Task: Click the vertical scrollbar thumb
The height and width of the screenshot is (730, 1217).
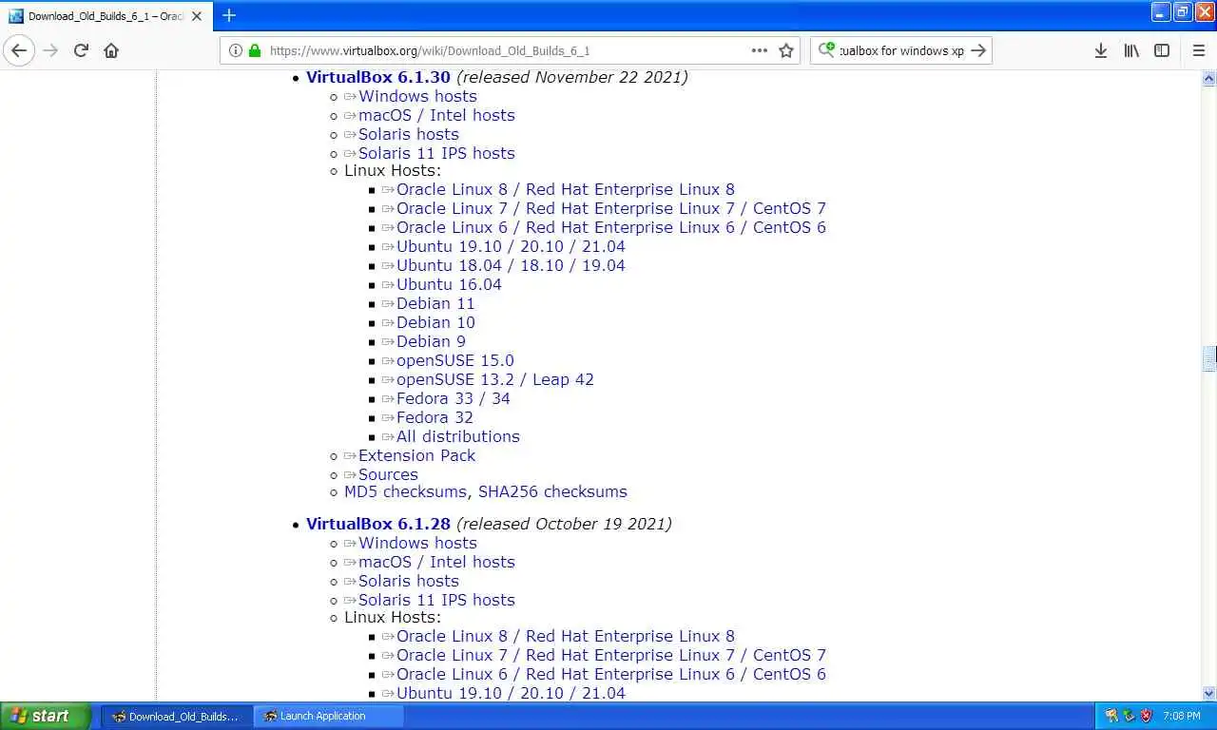Action: (1209, 358)
